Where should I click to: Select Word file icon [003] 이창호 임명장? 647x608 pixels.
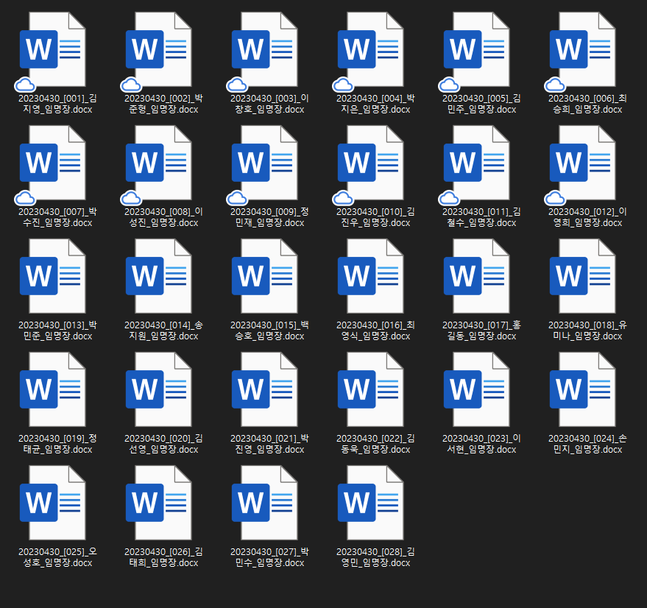[x=265, y=49]
